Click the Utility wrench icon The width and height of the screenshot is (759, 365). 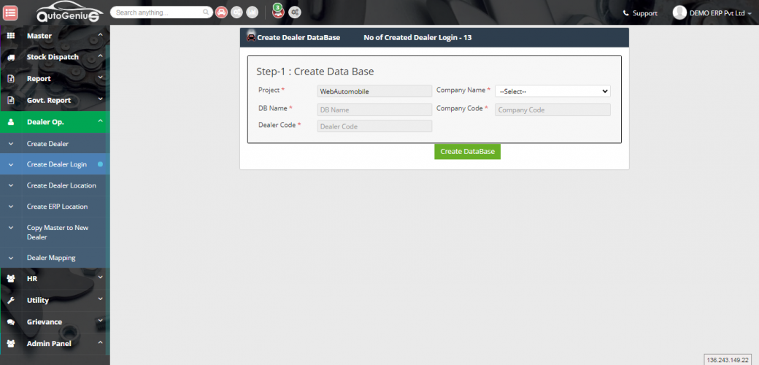click(11, 300)
